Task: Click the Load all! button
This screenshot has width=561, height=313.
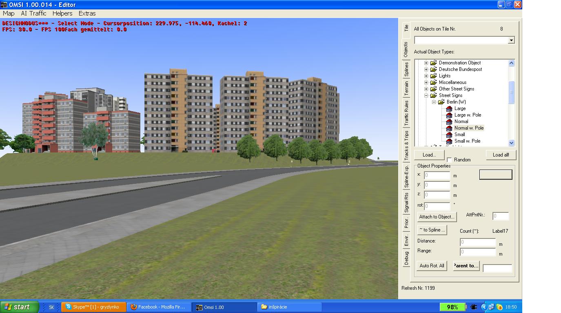Action: pos(501,155)
